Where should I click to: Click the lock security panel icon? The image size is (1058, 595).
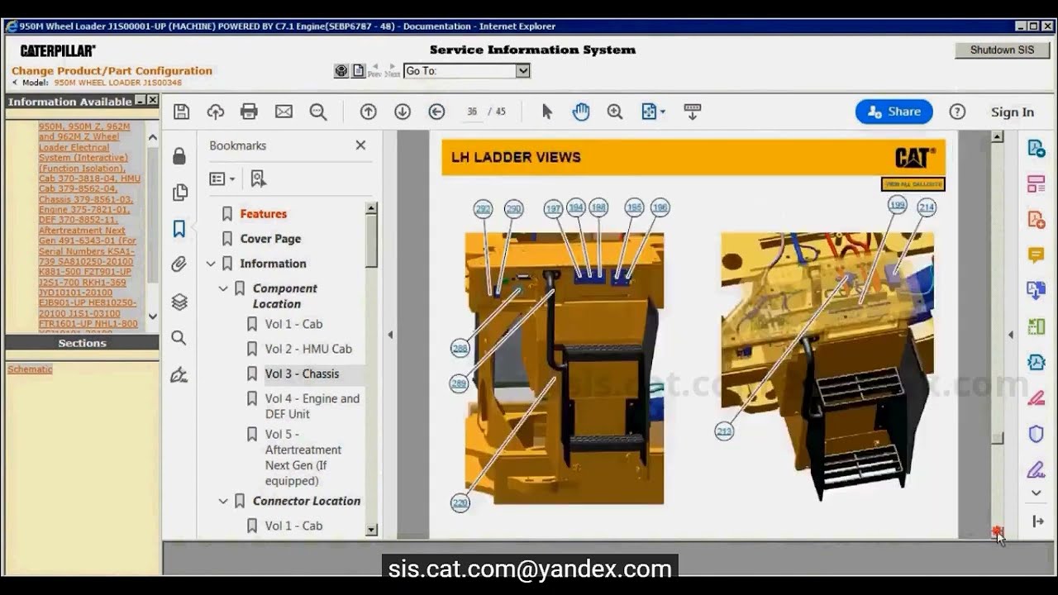click(x=179, y=156)
